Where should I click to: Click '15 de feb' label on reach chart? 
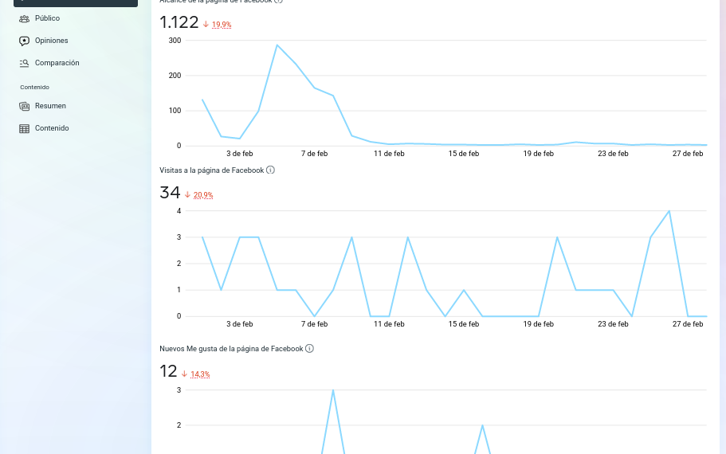tap(464, 154)
